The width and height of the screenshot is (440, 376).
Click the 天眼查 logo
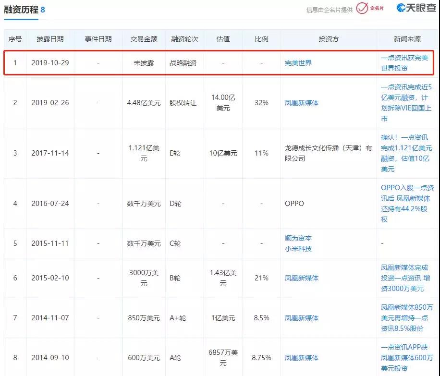click(x=416, y=8)
